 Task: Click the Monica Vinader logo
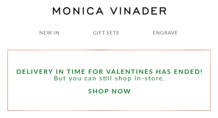coord(109,11)
